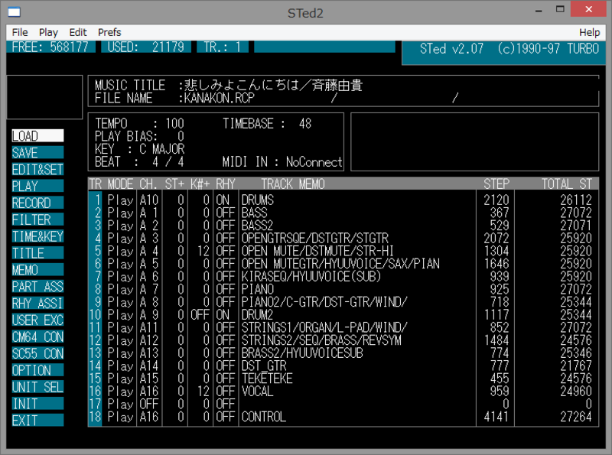The height and width of the screenshot is (455, 612).
Task: Click the file name KANAKON.RCP
Action: click(219, 98)
